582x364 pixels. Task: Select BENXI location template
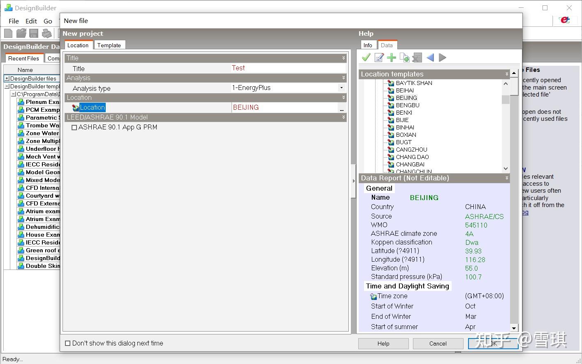coord(404,113)
